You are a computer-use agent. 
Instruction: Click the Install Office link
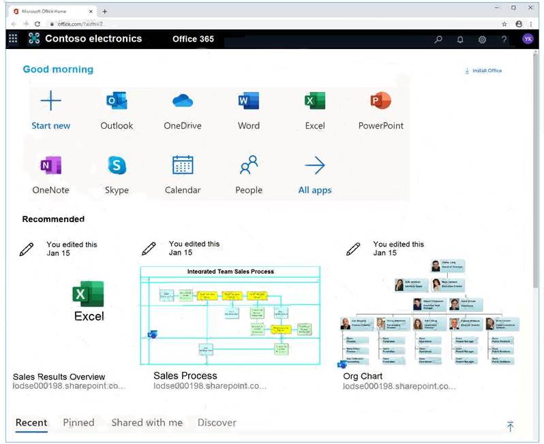click(x=483, y=71)
